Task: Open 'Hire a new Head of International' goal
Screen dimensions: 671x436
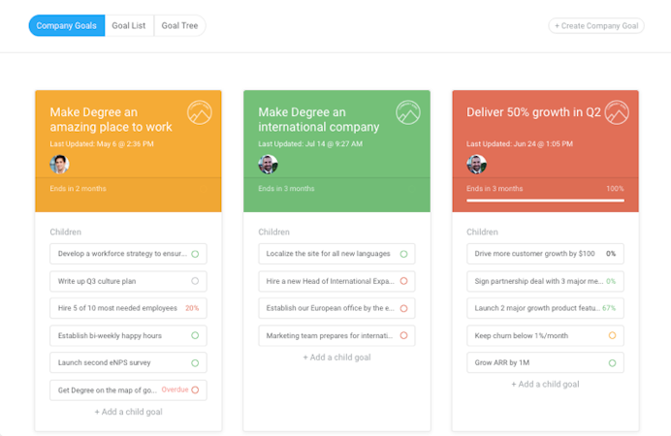Action: (336, 281)
